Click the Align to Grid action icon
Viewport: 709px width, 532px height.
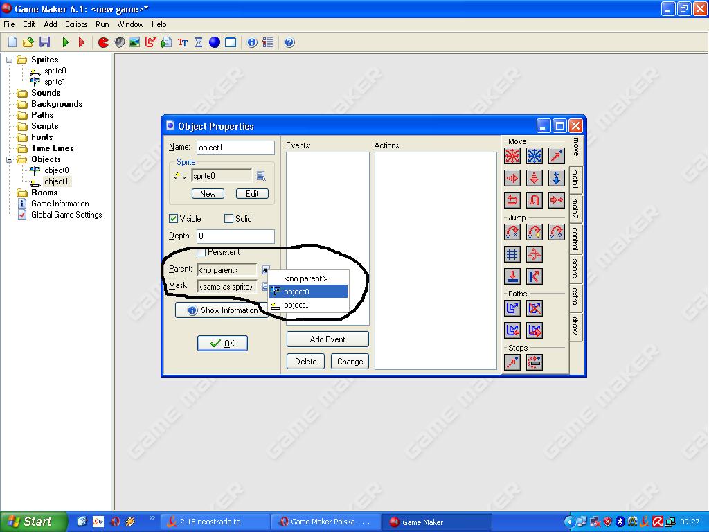pos(512,254)
